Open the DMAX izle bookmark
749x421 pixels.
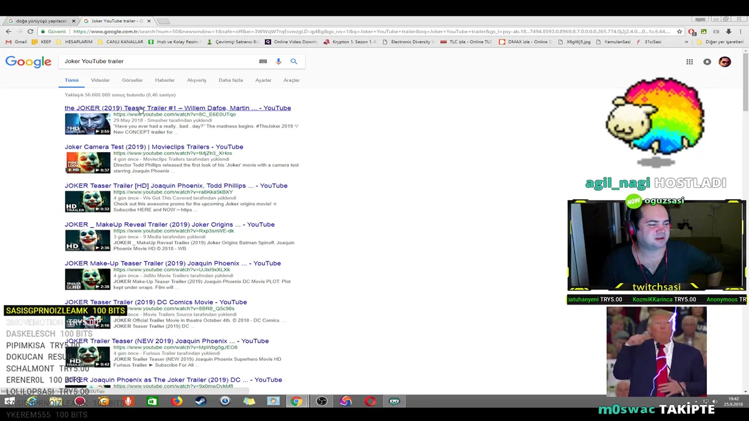(x=525, y=42)
